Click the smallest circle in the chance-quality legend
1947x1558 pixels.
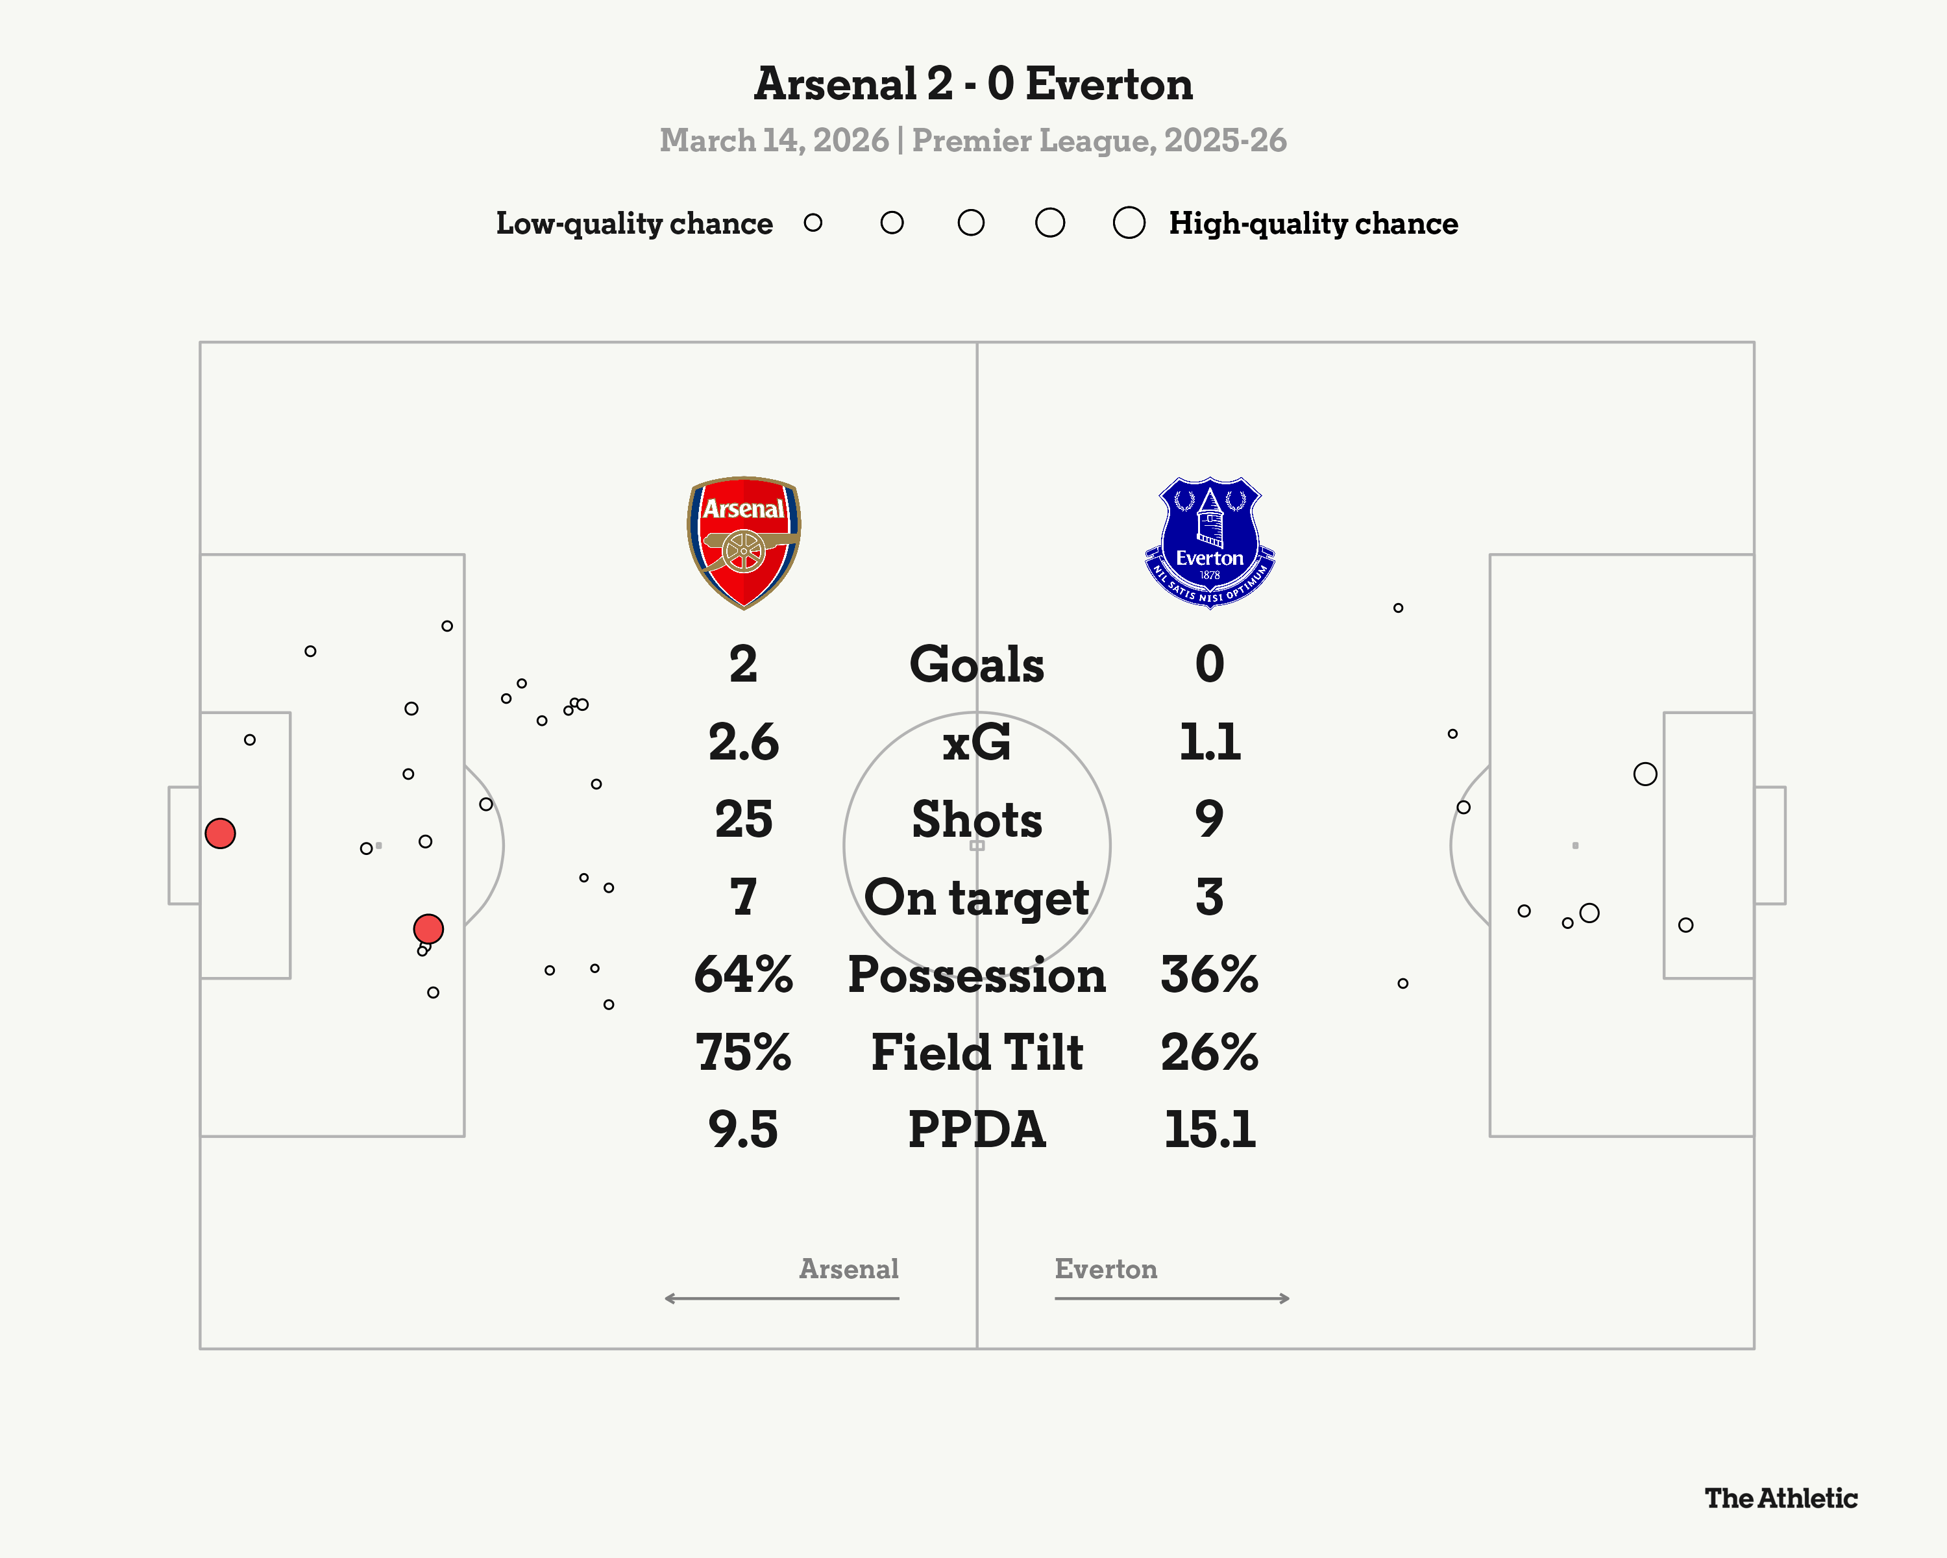[x=813, y=223]
